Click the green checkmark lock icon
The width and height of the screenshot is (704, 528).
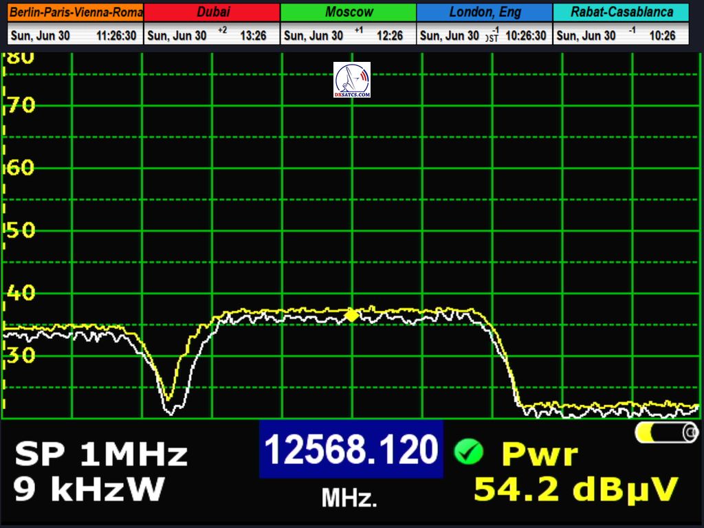coord(468,452)
